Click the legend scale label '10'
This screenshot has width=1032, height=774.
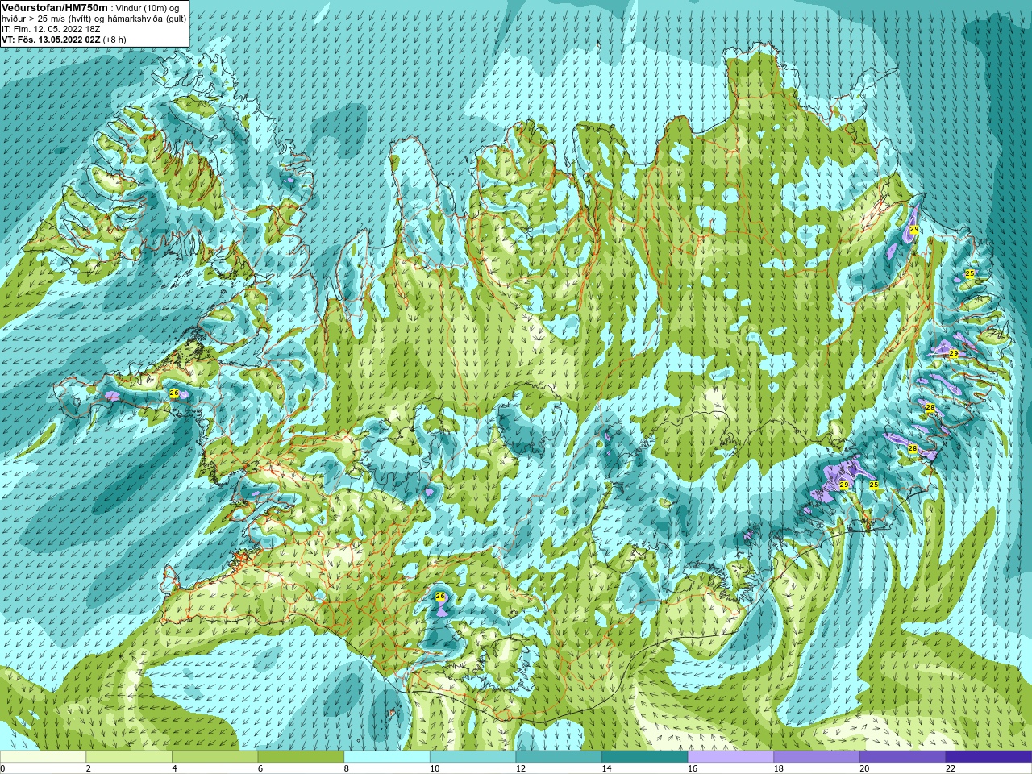[435, 768]
